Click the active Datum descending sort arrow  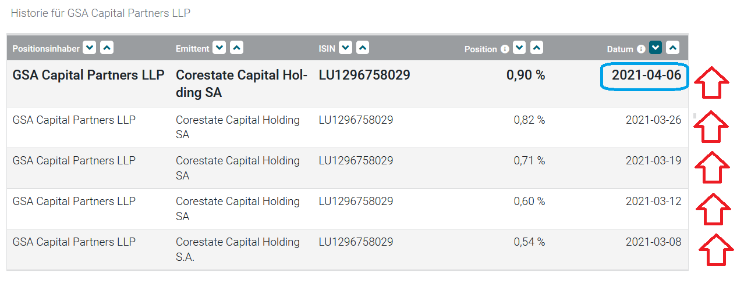click(655, 48)
